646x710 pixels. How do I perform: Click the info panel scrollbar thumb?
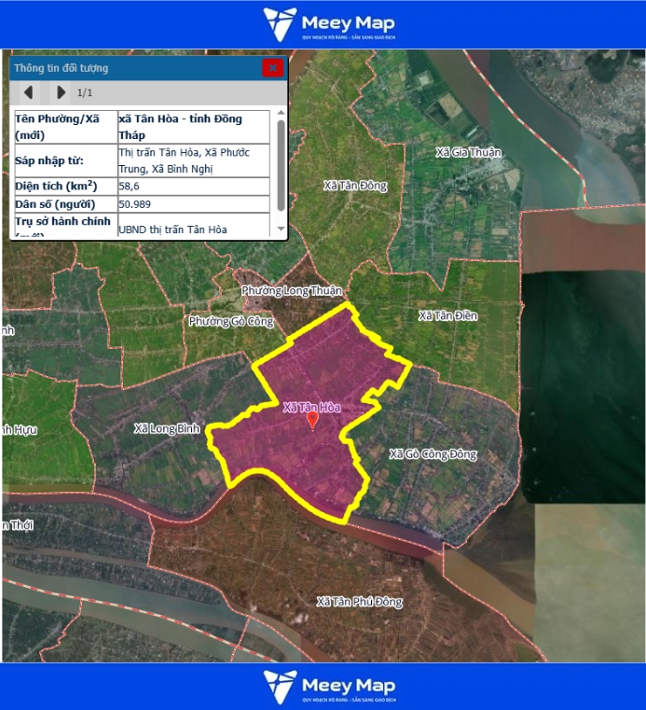(x=281, y=166)
